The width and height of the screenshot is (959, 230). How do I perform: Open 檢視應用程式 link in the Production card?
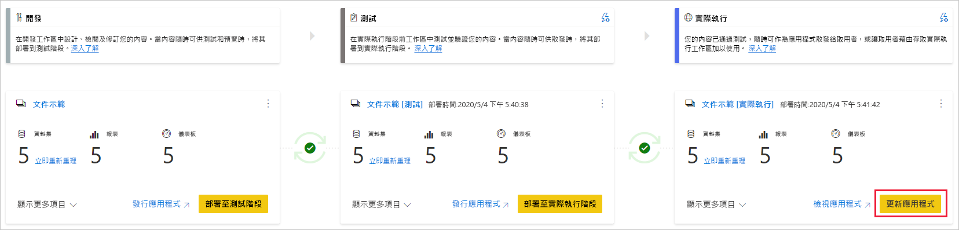[842, 204]
